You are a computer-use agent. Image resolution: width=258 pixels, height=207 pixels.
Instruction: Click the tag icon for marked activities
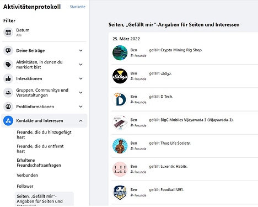click(x=8, y=65)
